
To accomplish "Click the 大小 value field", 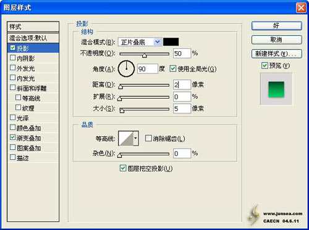I will point(182,109).
